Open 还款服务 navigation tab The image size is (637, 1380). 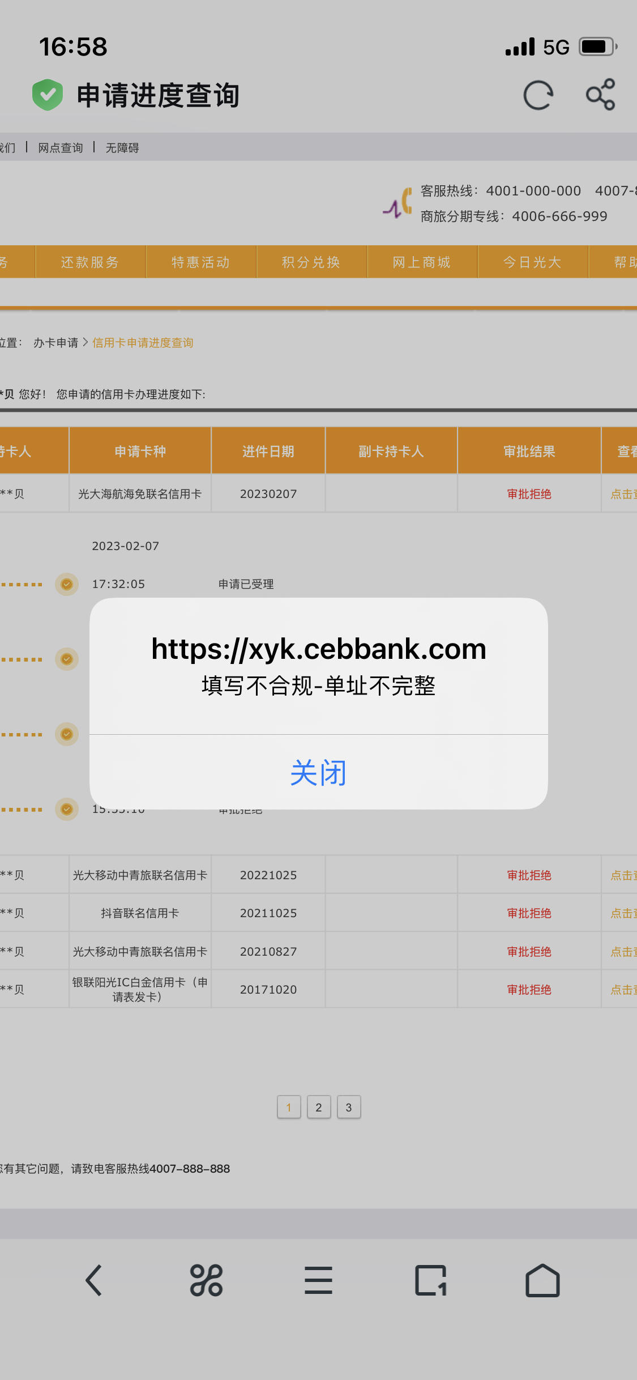pyautogui.click(x=90, y=262)
